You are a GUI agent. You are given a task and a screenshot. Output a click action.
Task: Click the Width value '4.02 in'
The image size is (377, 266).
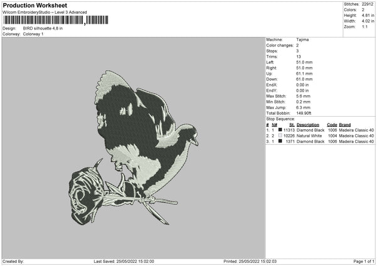[368, 21]
